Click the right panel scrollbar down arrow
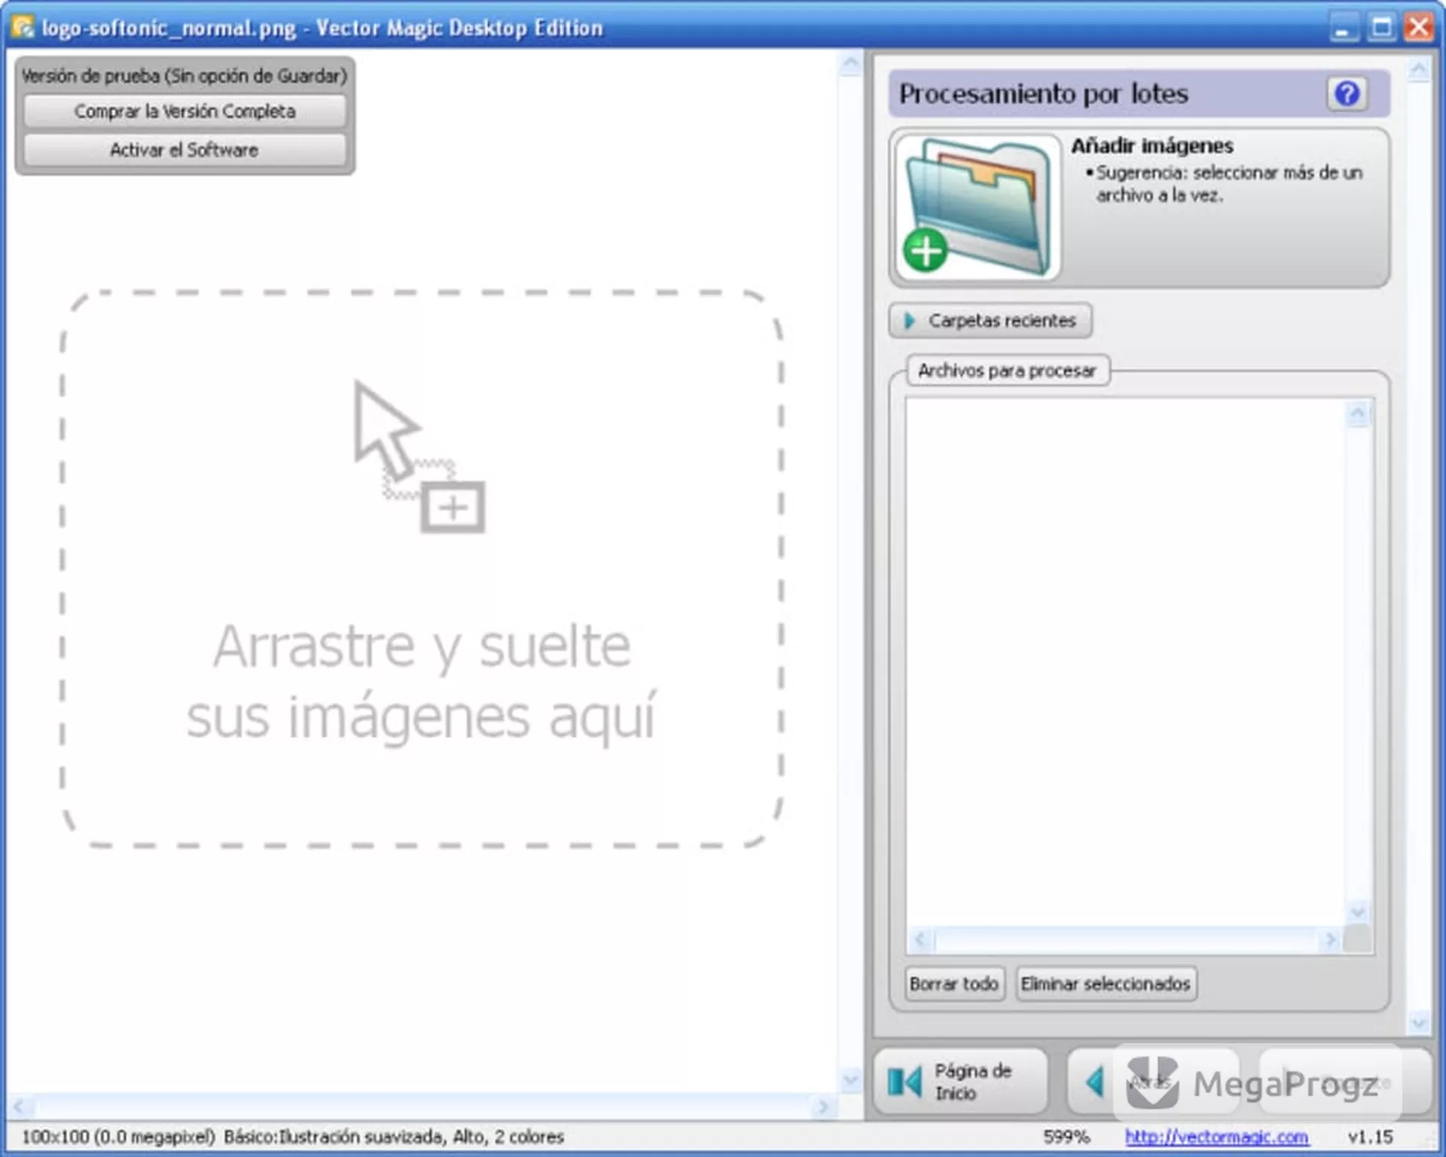Viewport: 1446px width, 1157px height. click(1418, 1022)
